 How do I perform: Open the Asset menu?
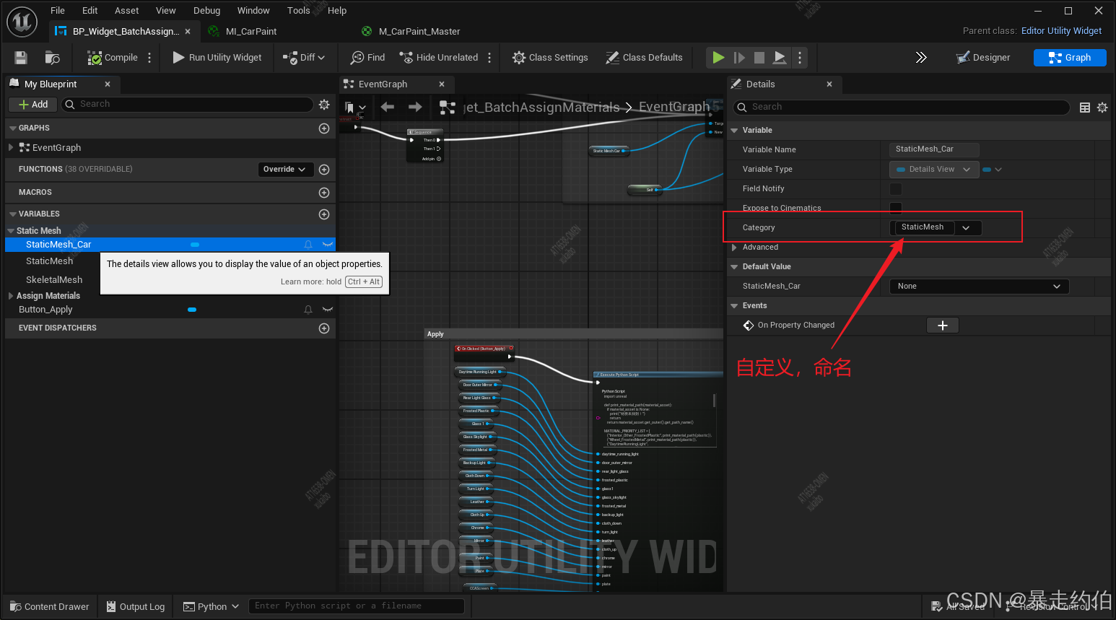(126, 10)
